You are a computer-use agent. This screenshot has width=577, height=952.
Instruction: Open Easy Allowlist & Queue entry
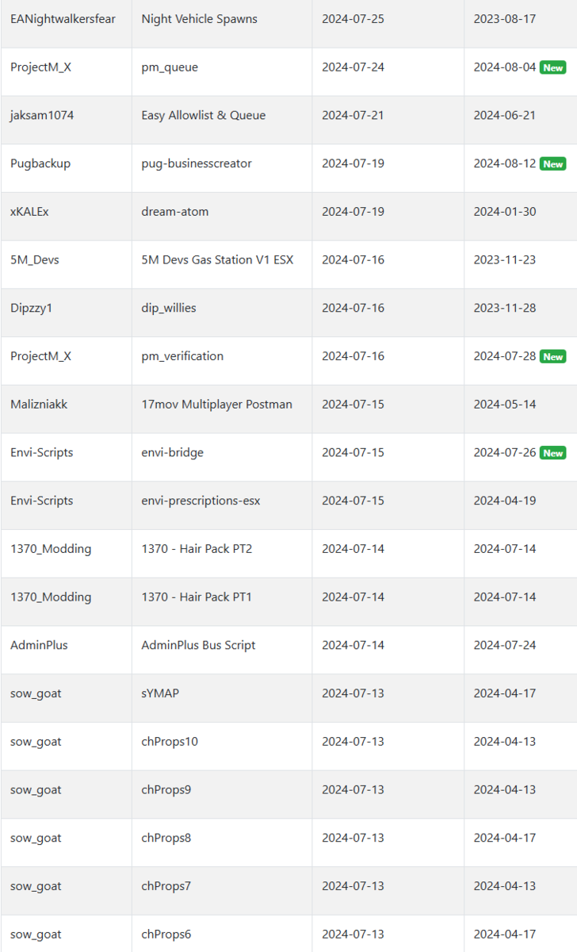point(204,115)
